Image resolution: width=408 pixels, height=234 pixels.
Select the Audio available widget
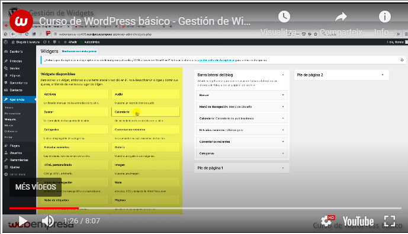coord(146,94)
